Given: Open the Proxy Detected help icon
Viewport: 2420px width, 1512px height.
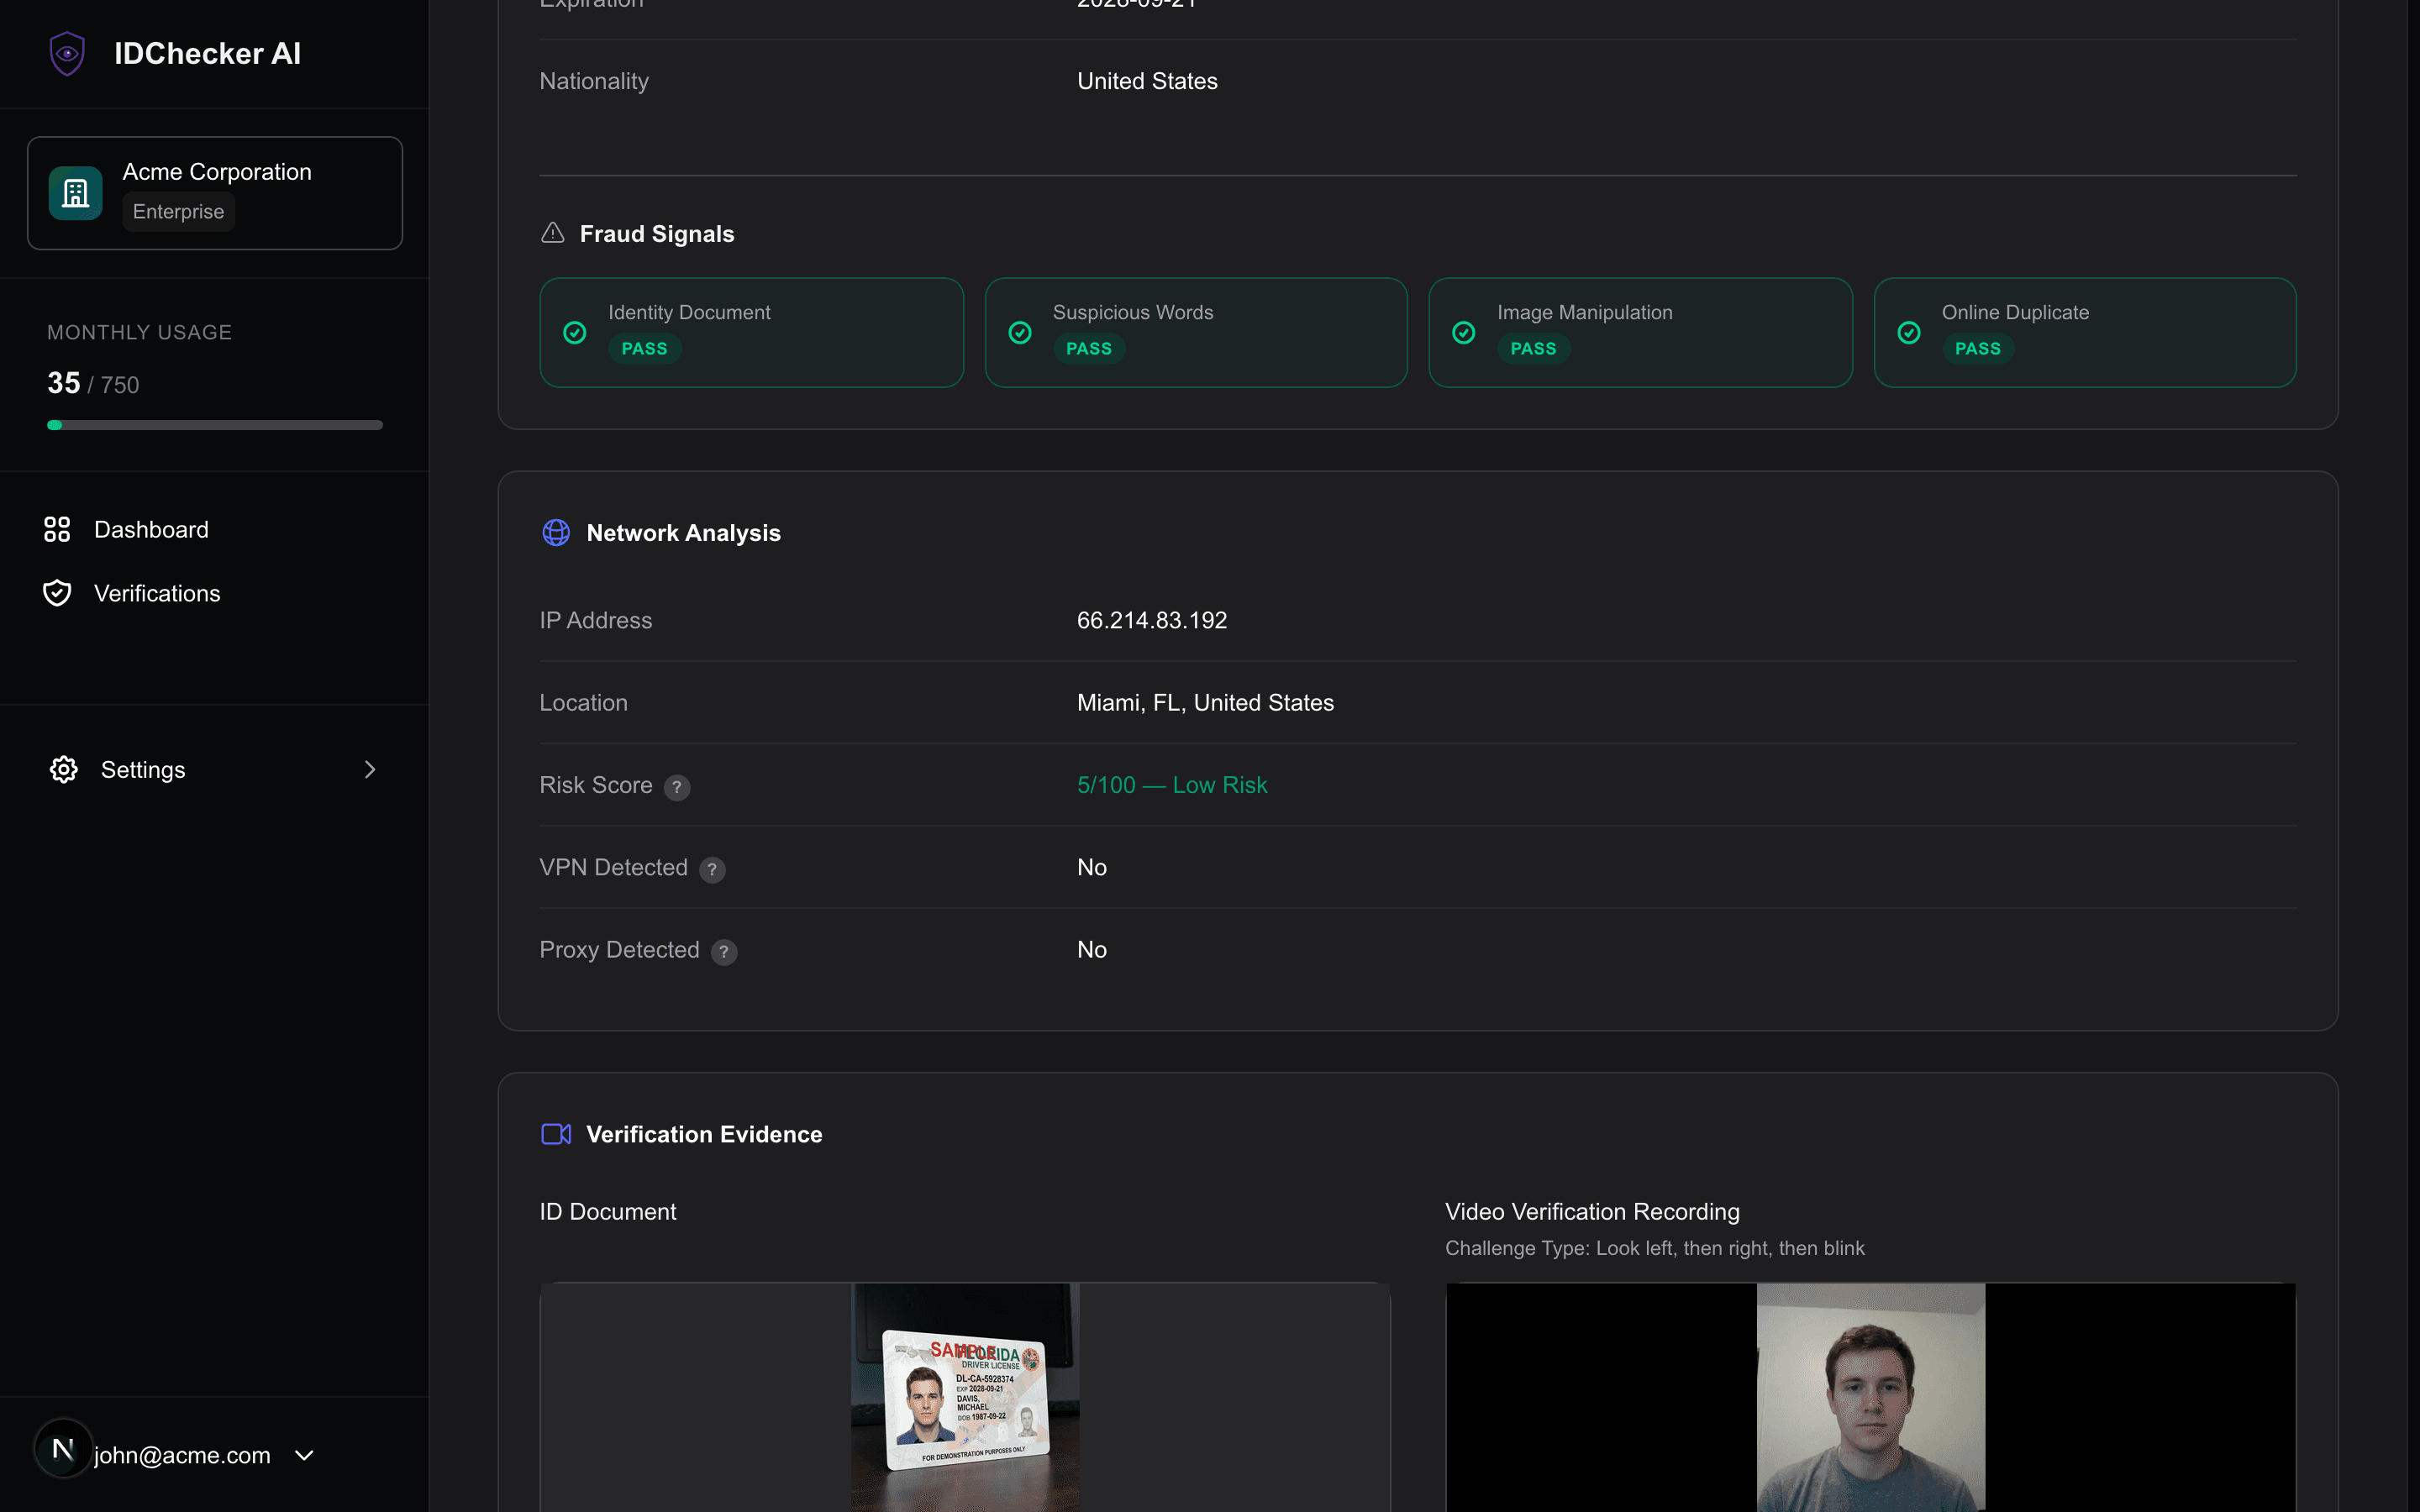Looking at the screenshot, I should (x=724, y=952).
